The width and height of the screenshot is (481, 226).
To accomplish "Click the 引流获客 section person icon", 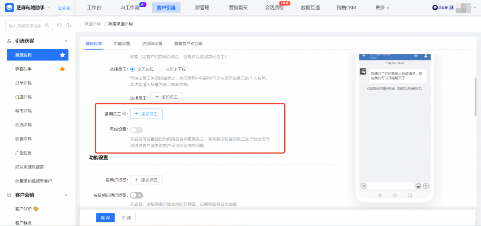I will pyautogui.click(x=9, y=41).
